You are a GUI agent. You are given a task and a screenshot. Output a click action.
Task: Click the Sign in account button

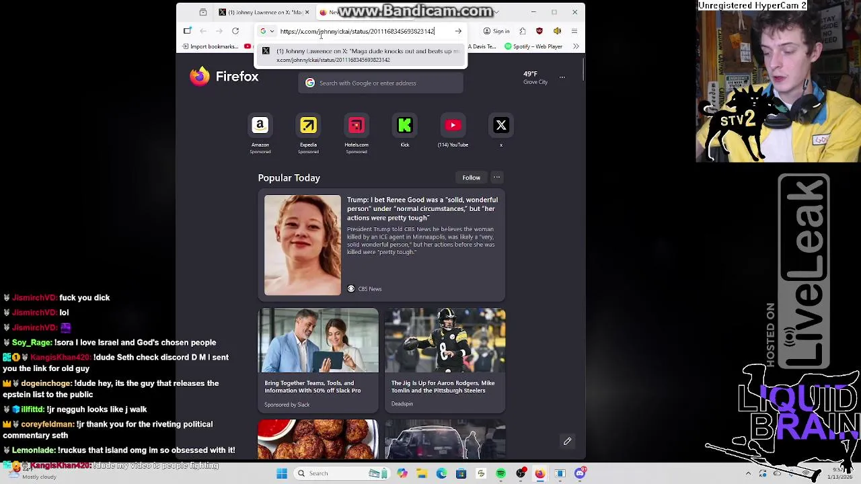pos(496,31)
